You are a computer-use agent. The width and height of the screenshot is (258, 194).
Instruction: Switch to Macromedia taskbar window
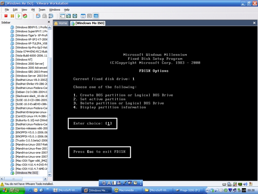[126, 190]
